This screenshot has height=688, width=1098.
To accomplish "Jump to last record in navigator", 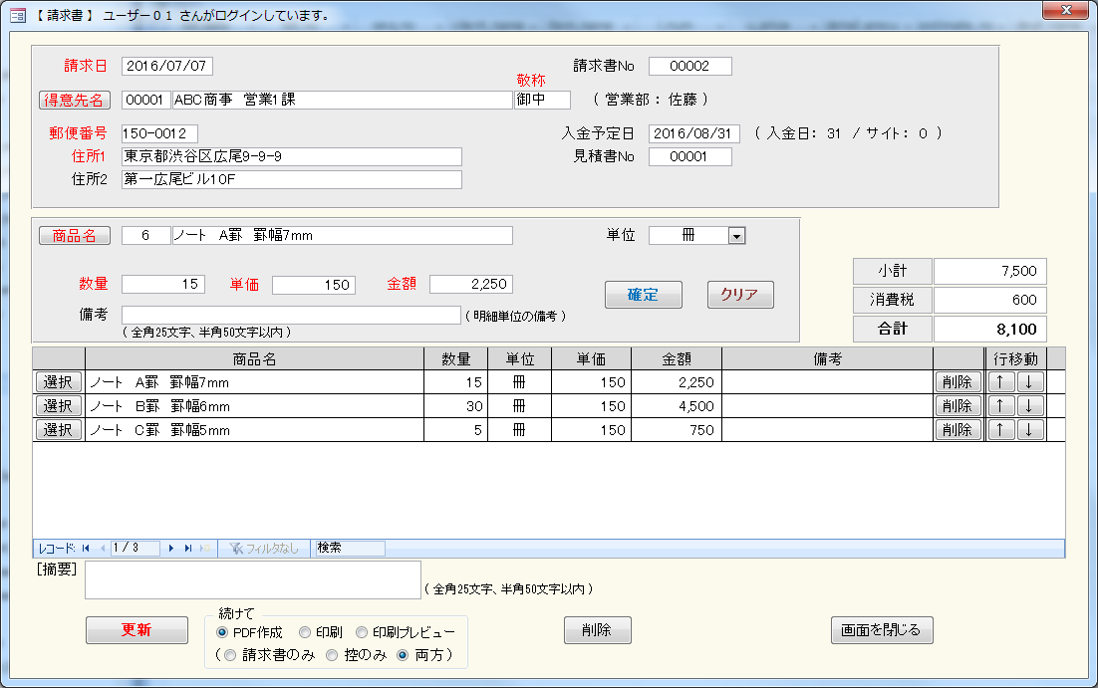I will point(188,549).
